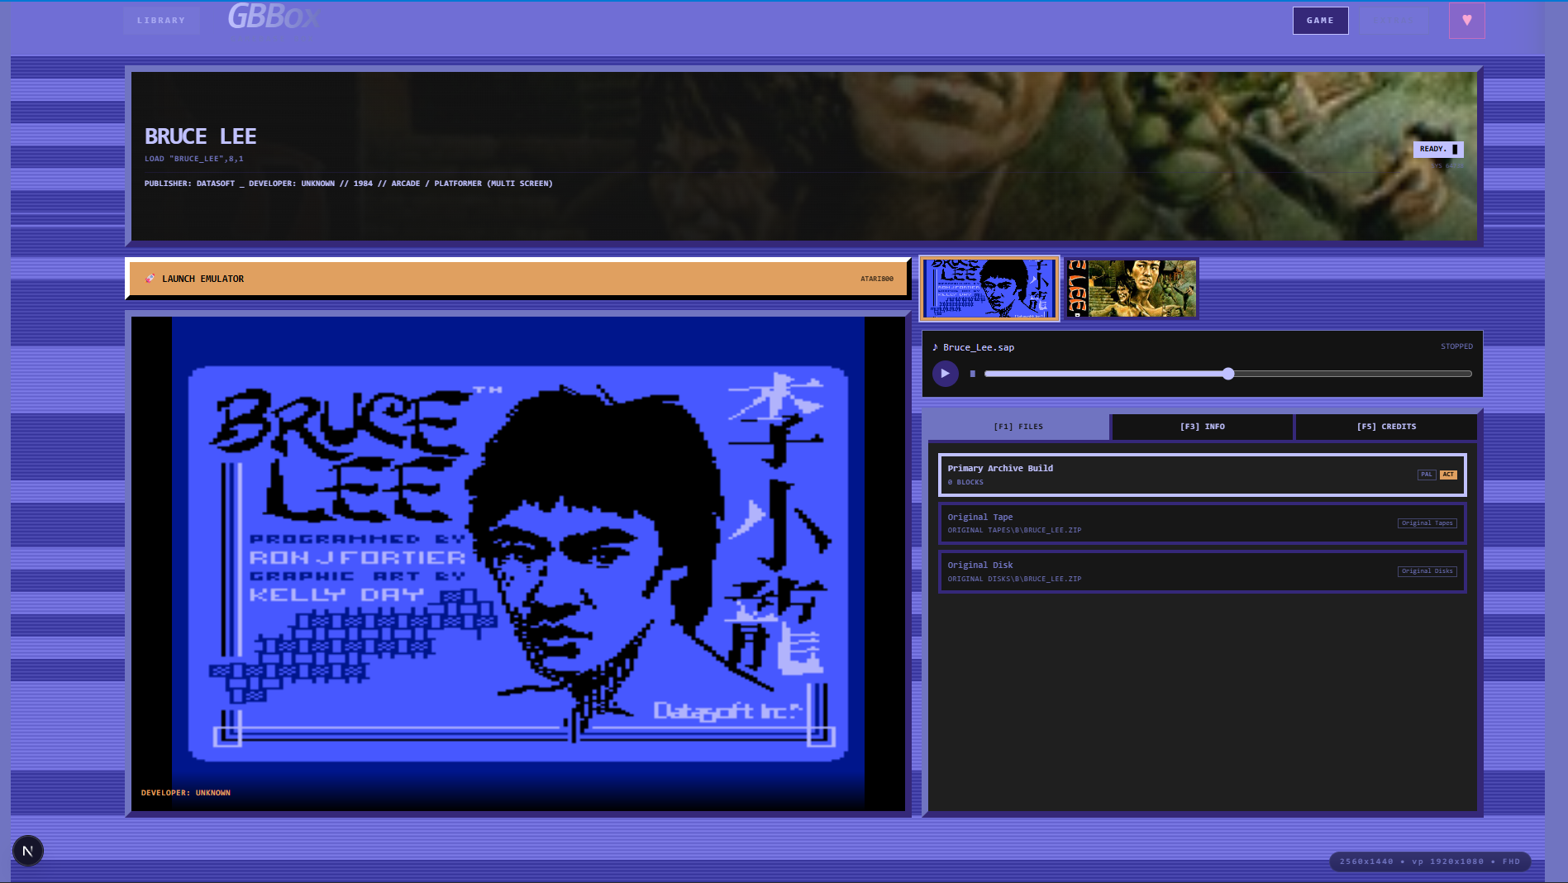Click the ORIGINAL TAPES\B\BRUCE_LEE.ZIP path
1568x883 pixels.
point(1014,531)
